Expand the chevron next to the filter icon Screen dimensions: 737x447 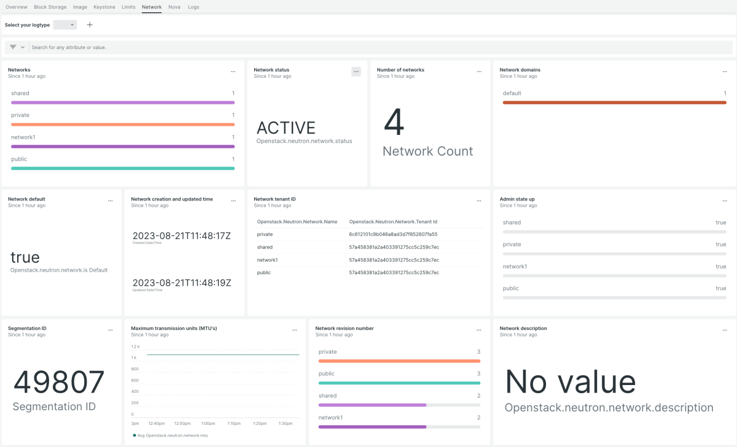pos(23,47)
